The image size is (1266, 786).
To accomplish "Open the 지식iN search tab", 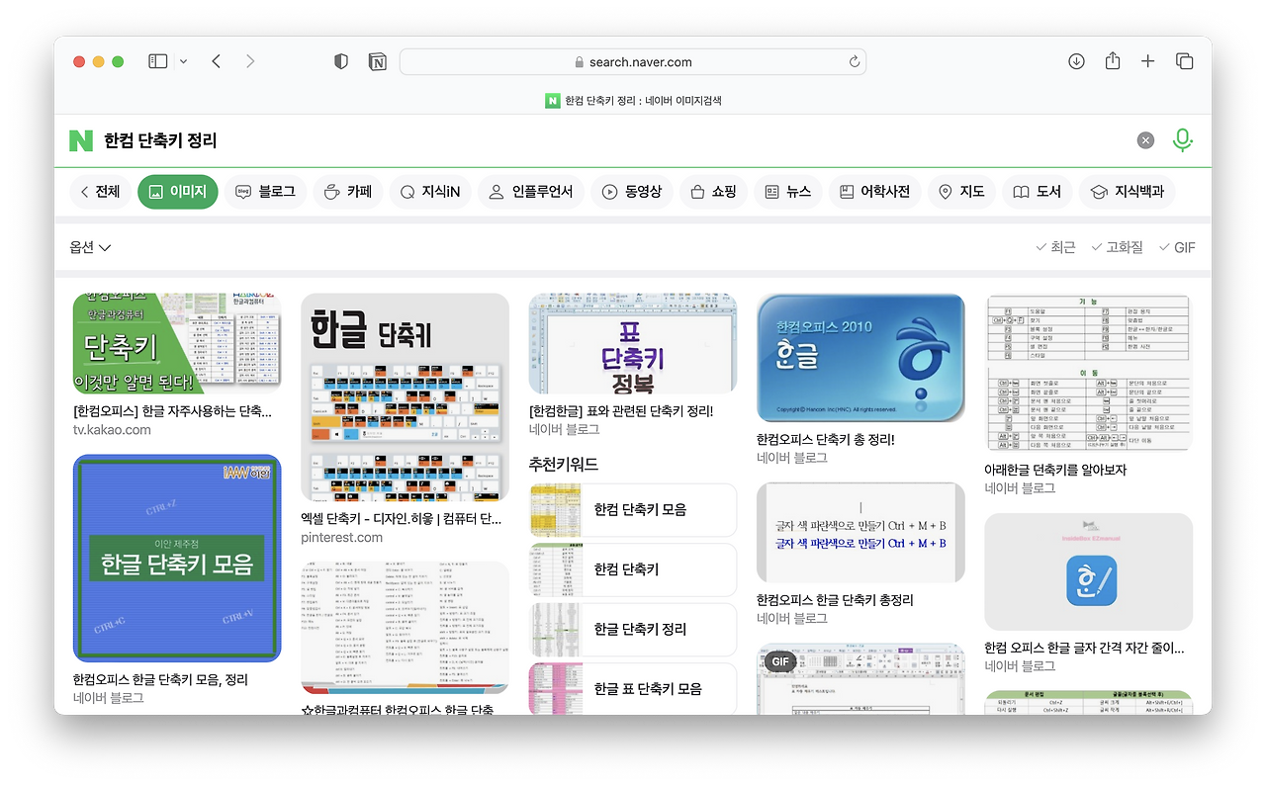I will tap(429, 192).
